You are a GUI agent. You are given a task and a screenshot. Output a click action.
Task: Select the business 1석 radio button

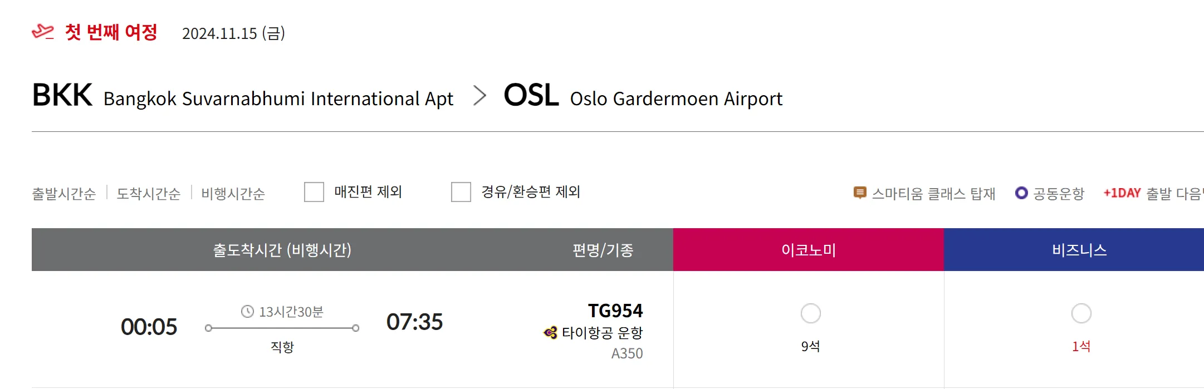click(1081, 313)
